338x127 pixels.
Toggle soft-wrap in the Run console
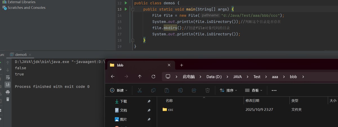8,77
